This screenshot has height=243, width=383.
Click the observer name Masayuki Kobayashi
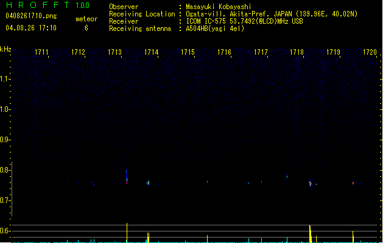point(219,7)
